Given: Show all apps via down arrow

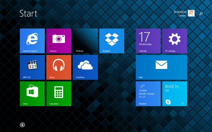Looking at the screenshot, I should tap(22, 125).
